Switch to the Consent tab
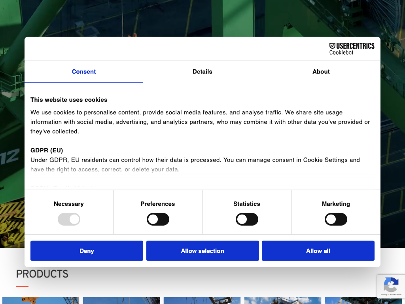Image resolution: width=405 pixels, height=304 pixels. click(84, 72)
